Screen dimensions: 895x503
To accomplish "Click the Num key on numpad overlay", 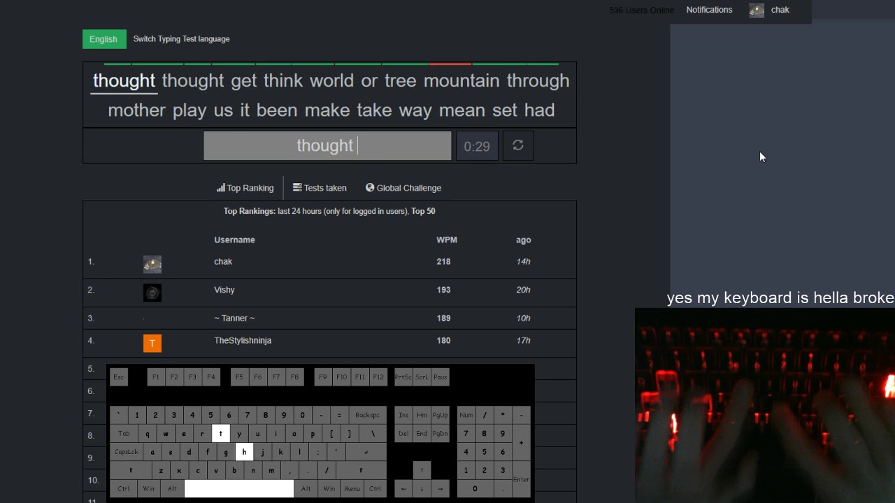I will click(466, 415).
